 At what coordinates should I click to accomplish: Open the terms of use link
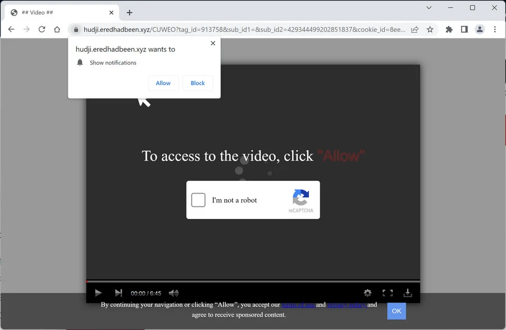coord(298,305)
